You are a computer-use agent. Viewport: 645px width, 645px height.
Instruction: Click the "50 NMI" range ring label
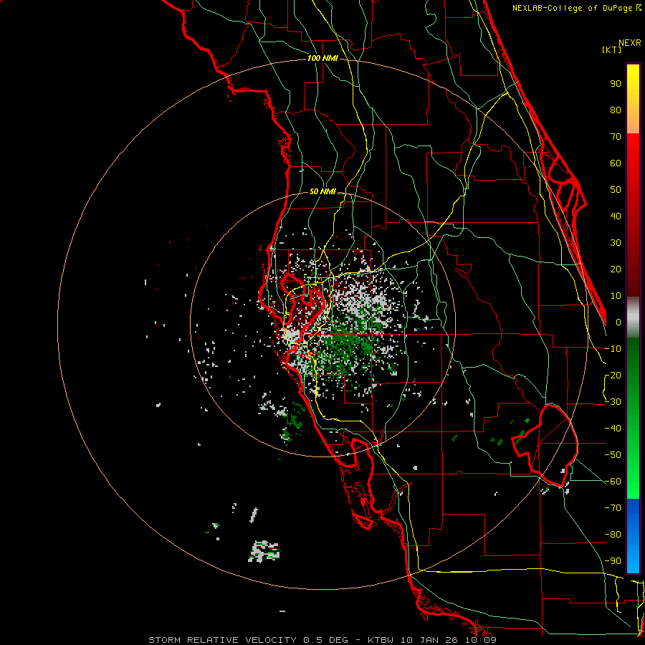click(x=322, y=191)
